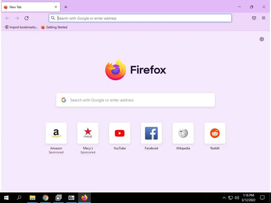Select the New Tab tab
The image size is (271, 203).
pyautogui.click(x=31, y=7)
